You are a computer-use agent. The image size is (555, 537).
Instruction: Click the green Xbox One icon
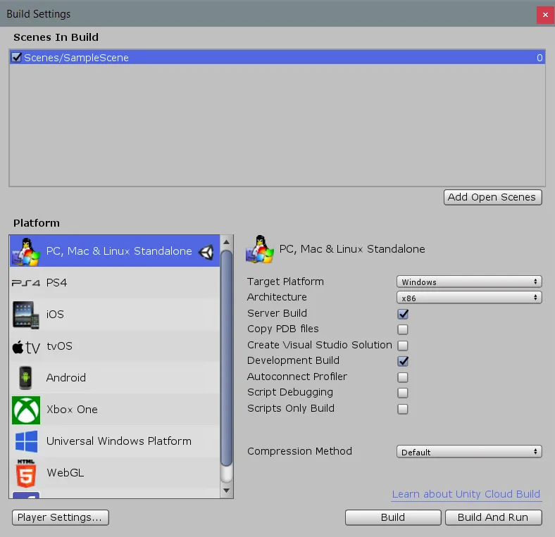26,410
